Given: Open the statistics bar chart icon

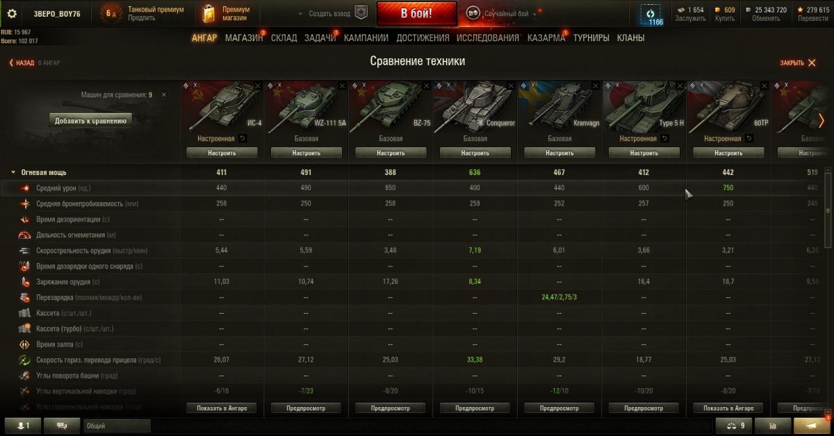Looking at the screenshot, I should (771, 426).
